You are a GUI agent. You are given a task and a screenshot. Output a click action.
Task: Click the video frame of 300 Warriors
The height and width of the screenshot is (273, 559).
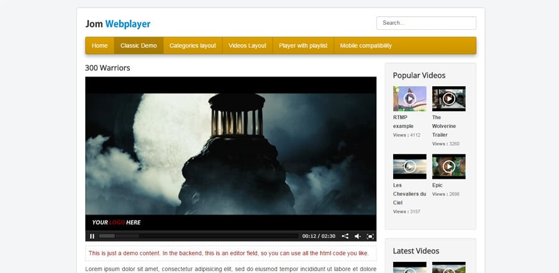tap(230, 154)
